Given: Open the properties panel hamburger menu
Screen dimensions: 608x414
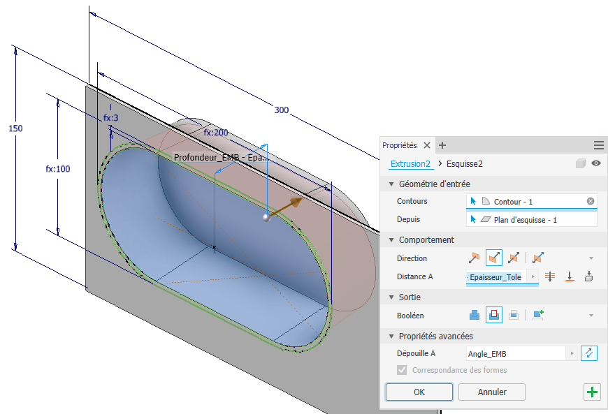Looking at the screenshot, I should coord(598,145).
